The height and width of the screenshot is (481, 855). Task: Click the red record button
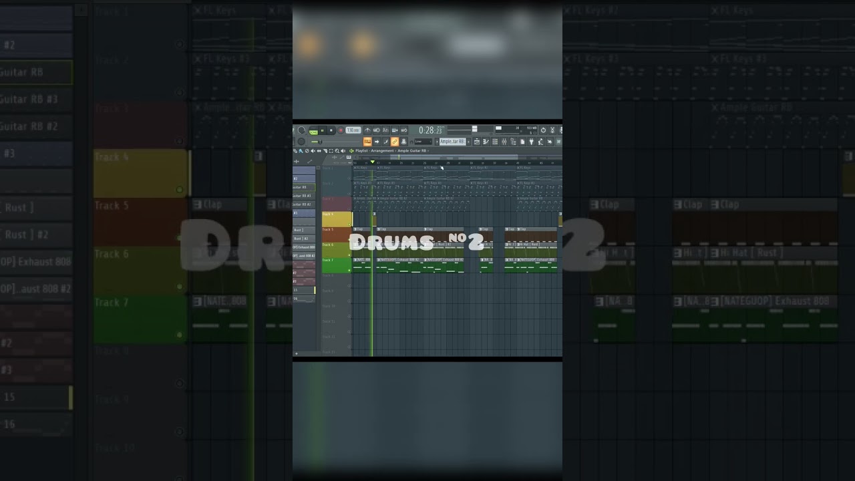341,130
